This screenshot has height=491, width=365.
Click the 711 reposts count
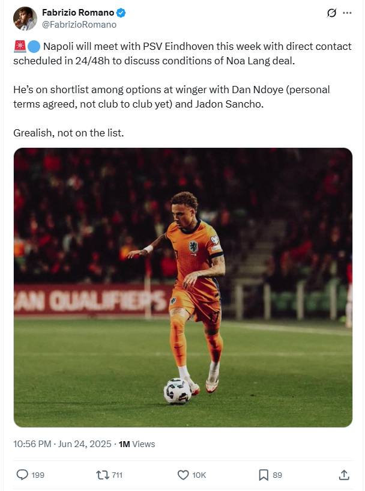tap(117, 475)
